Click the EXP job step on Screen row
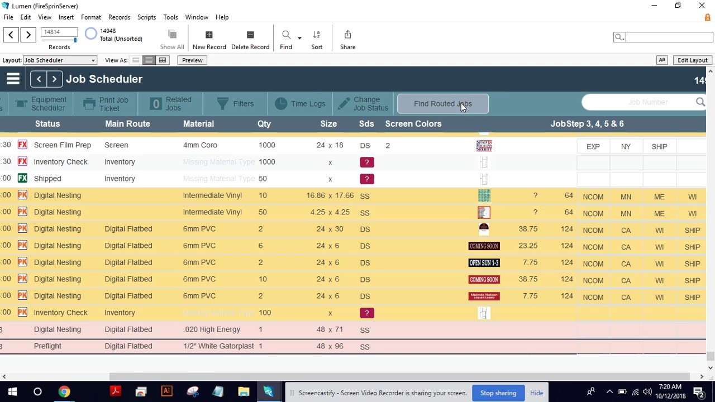Screen dimensions: 715x402 (x=593, y=146)
